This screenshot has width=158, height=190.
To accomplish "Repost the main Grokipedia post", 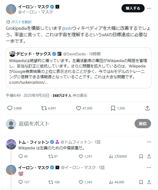I will pos(44,108).
